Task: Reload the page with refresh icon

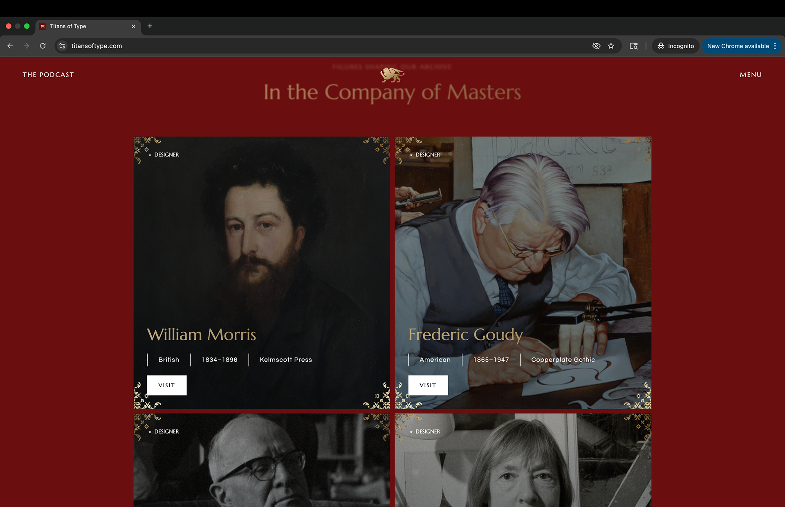Action: pyautogui.click(x=43, y=46)
